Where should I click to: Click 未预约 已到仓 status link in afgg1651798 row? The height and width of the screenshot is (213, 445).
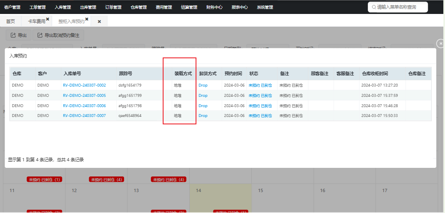point(260,105)
